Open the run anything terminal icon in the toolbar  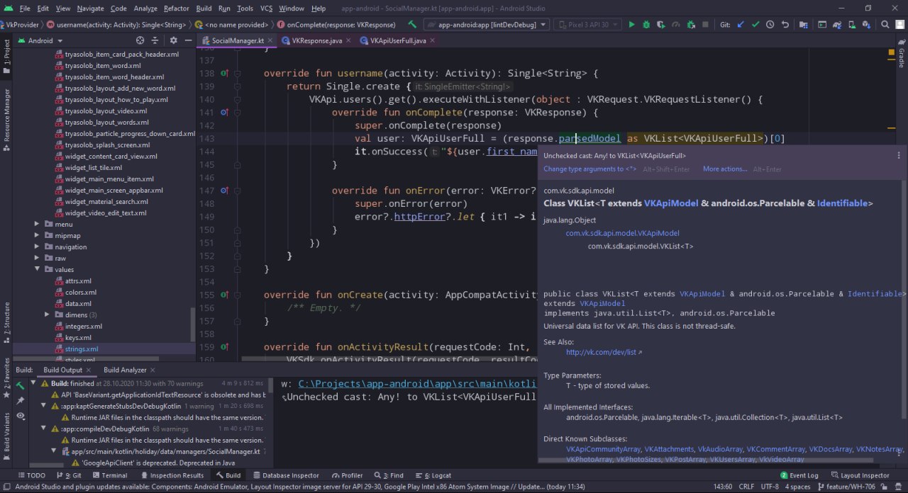pos(822,25)
